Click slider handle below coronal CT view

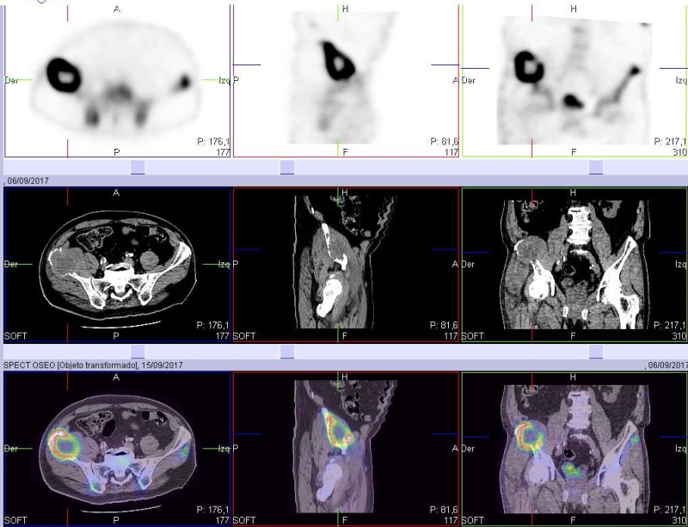tap(596, 352)
